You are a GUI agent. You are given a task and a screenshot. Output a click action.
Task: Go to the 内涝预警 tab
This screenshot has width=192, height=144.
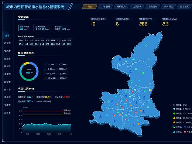coord(137,7)
